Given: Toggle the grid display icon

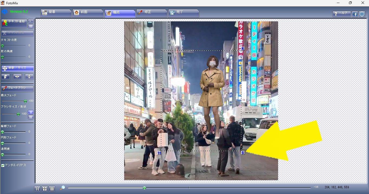Looking at the screenshot, I should 52,189.
